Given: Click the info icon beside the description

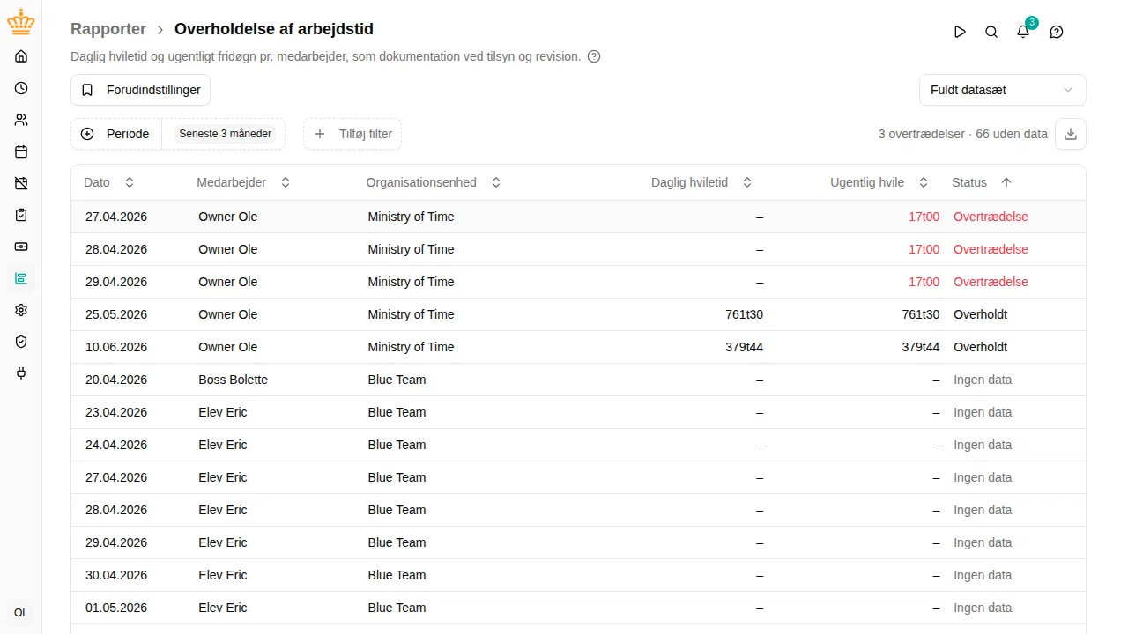Looking at the screenshot, I should point(594,56).
